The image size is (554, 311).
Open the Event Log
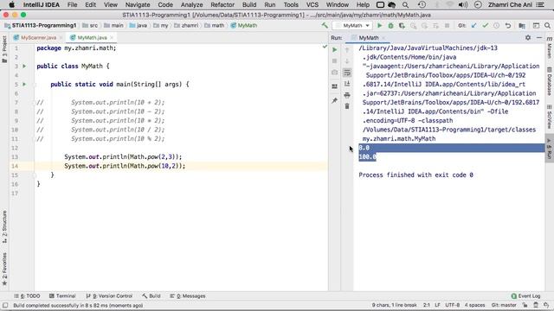pos(525,295)
